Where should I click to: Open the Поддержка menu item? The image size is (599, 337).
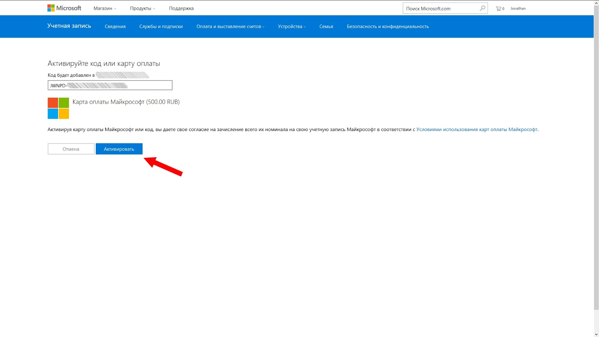(x=181, y=9)
